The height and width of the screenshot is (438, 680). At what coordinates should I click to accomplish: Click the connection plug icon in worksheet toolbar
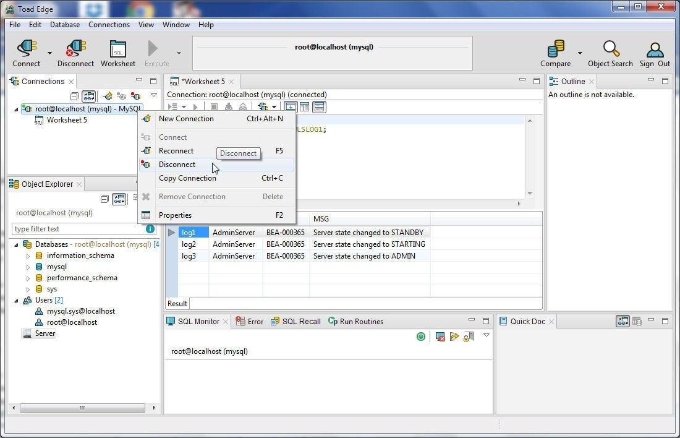coord(262,107)
